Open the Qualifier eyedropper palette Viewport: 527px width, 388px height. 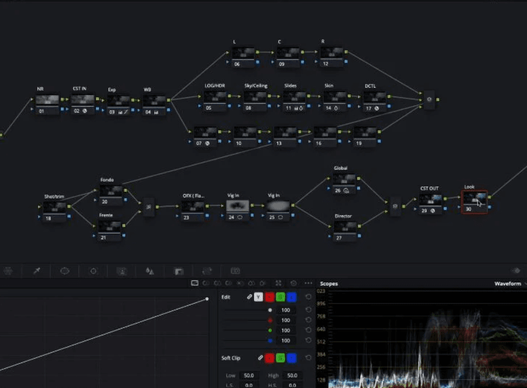(x=37, y=271)
